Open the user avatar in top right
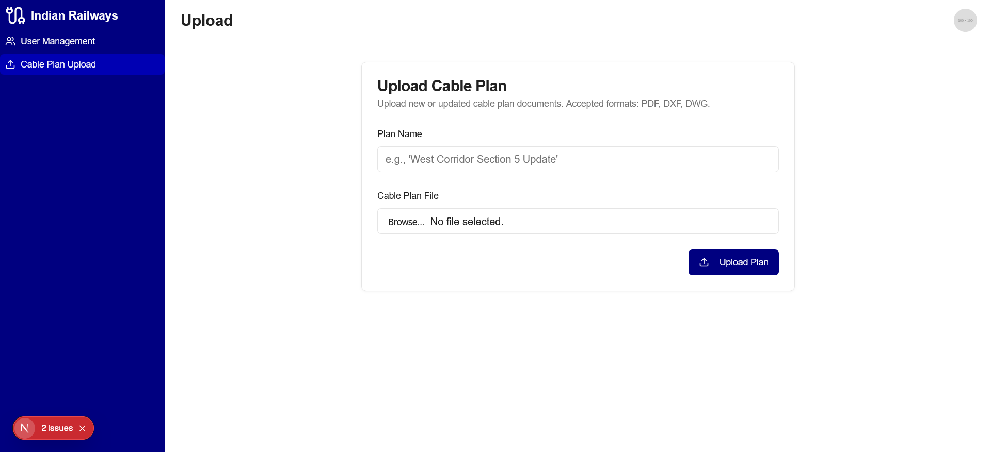 (x=965, y=21)
